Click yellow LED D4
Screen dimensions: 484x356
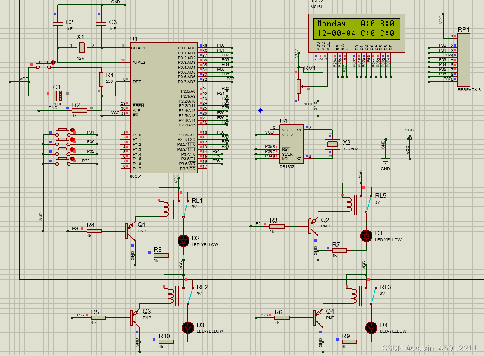(x=371, y=328)
